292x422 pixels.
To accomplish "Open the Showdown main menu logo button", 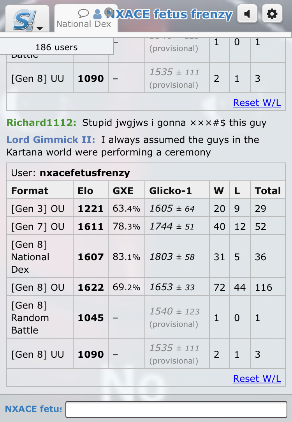I will 24,19.
